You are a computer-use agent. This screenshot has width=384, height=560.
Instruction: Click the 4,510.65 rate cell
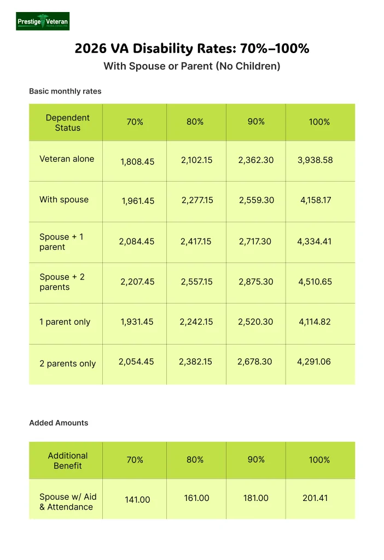point(315,282)
